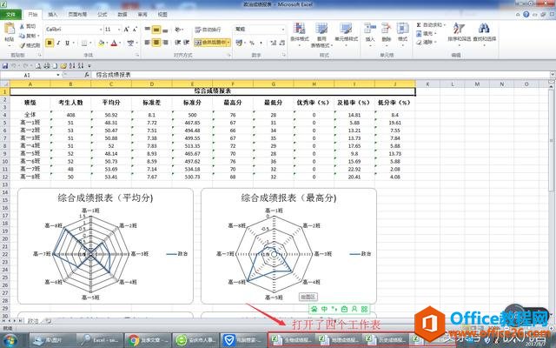Click the Increase Decimal icon

pos(273,43)
